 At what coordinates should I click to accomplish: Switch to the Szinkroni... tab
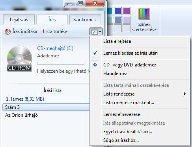pos(85,20)
